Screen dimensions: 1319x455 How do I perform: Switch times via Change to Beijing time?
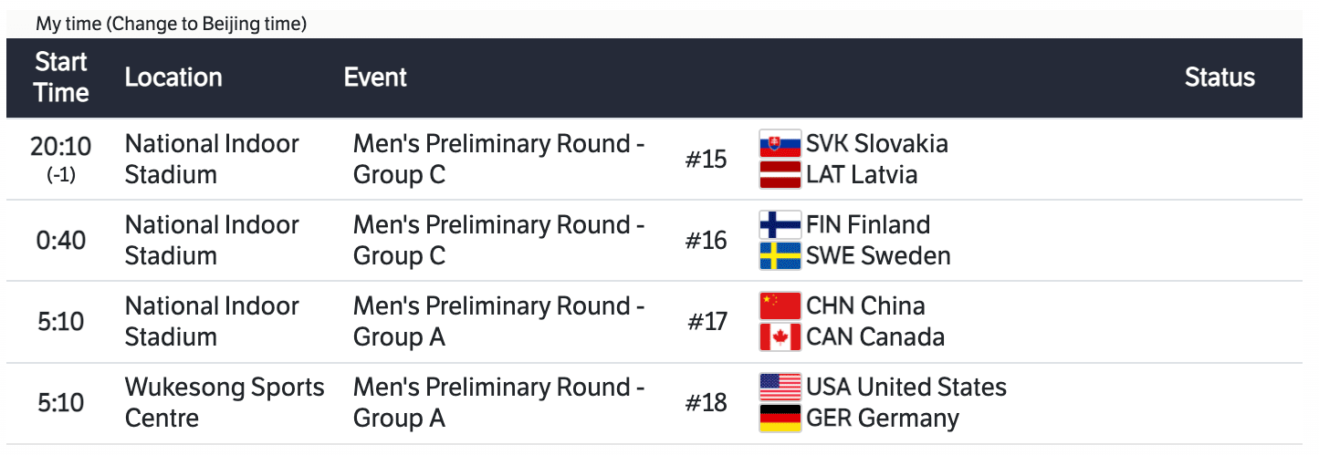coord(206,25)
